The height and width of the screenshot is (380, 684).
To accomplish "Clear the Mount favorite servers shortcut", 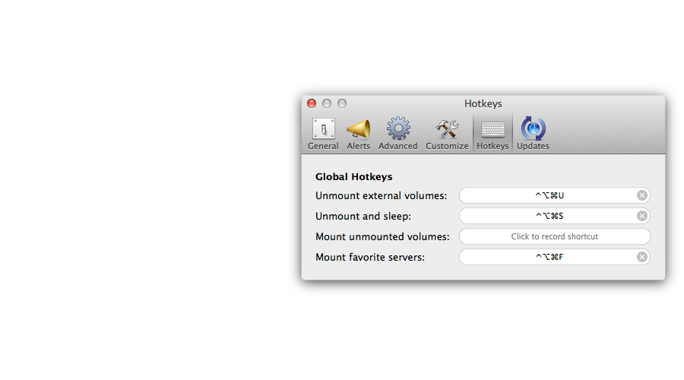I will [642, 258].
